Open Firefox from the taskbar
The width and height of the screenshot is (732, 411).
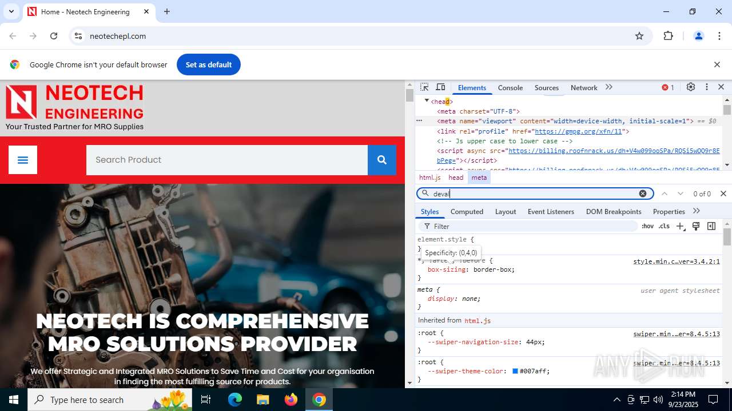[291, 400]
